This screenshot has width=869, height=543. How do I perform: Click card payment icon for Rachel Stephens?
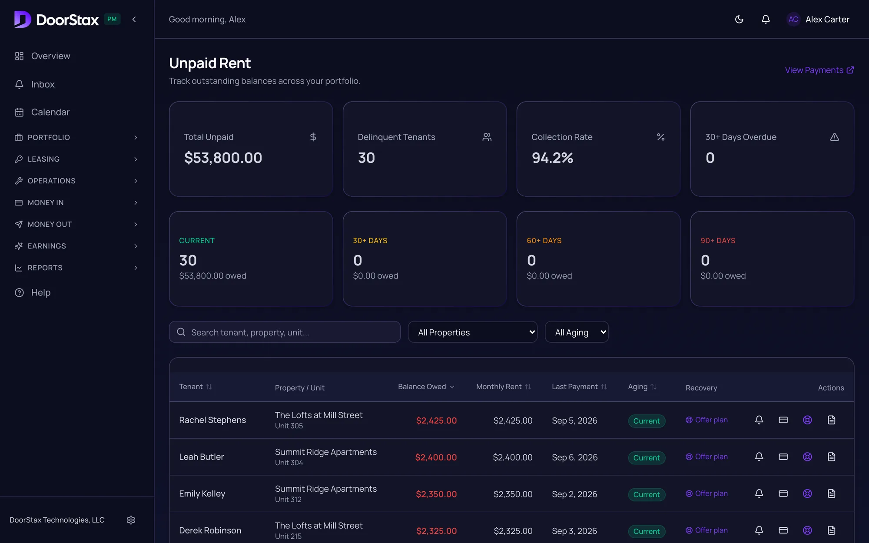pyautogui.click(x=783, y=420)
